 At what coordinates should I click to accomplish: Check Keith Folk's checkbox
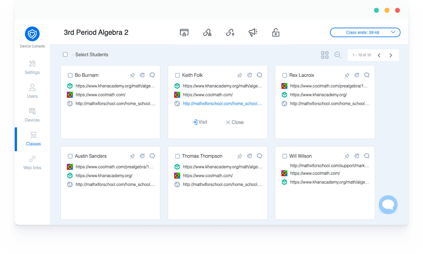pos(177,75)
